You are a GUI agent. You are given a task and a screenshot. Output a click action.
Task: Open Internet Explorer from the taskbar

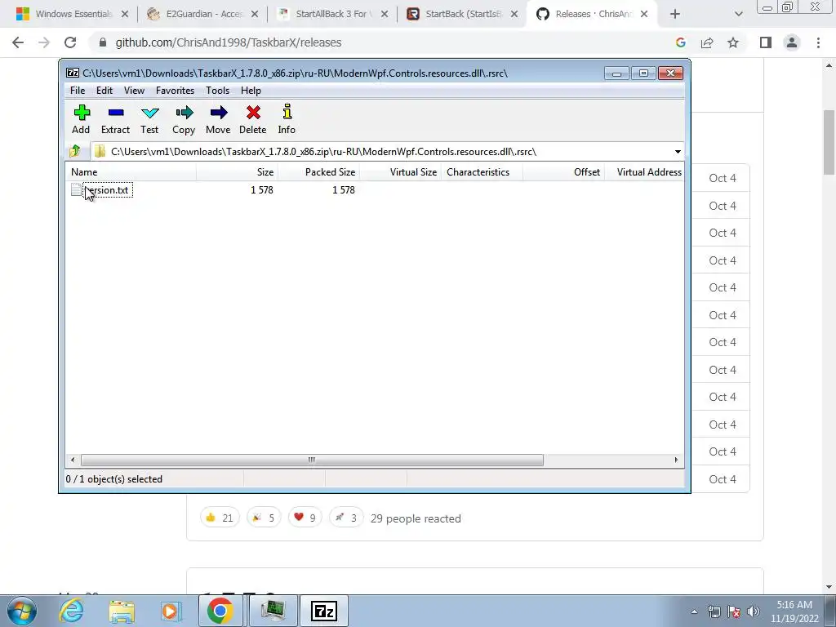[72, 611]
